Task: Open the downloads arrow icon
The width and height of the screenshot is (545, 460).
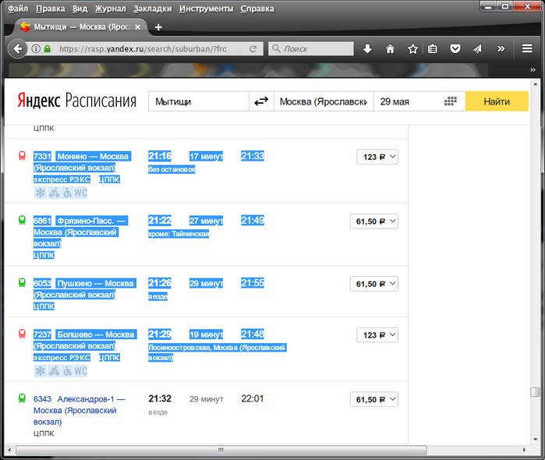Action: (367, 48)
